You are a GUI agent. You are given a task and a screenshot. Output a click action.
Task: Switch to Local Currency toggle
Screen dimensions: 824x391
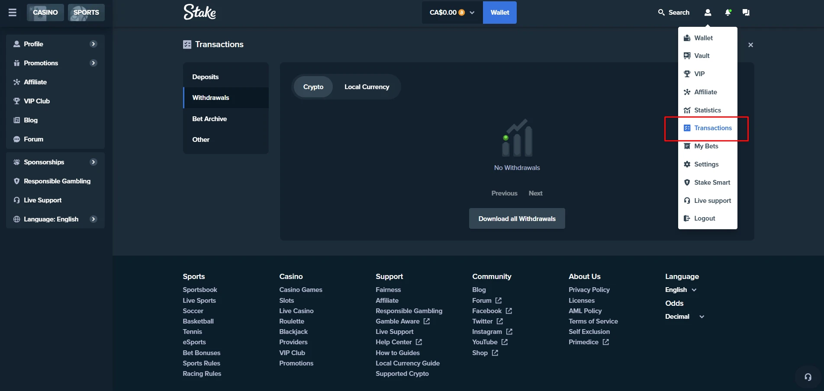(x=367, y=87)
